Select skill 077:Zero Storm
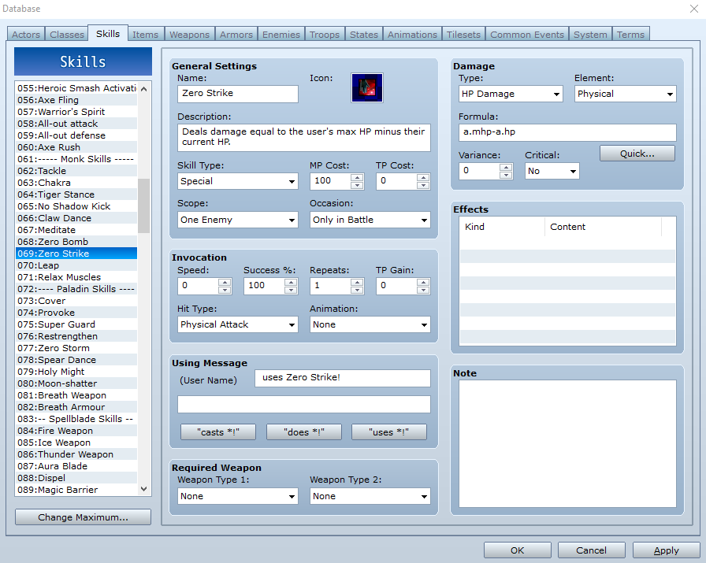Image resolution: width=706 pixels, height=563 pixels. coord(76,348)
